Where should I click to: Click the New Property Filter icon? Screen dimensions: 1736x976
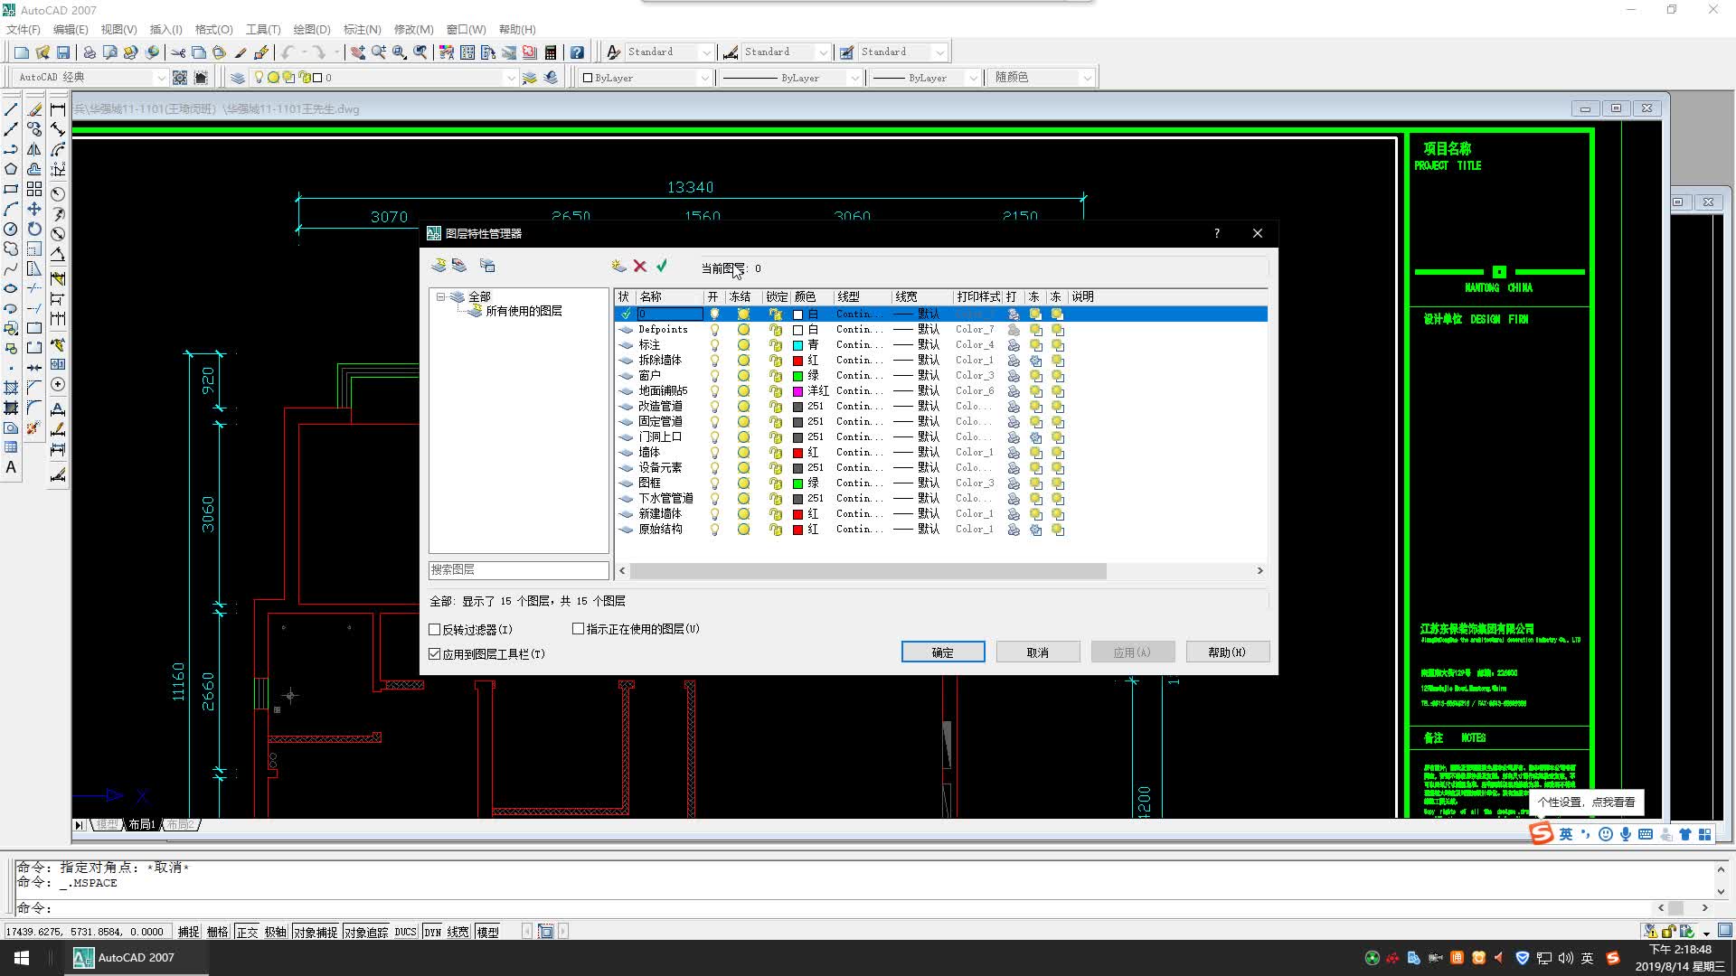click(439, 266)
